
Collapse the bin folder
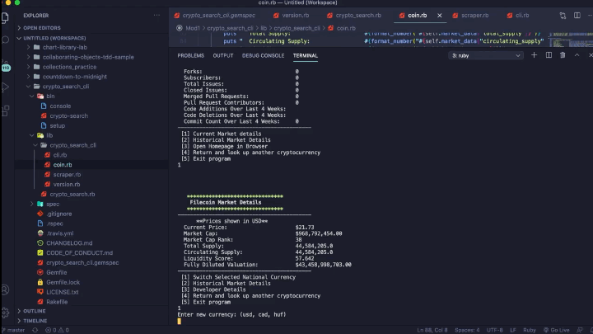click(50, 96)
